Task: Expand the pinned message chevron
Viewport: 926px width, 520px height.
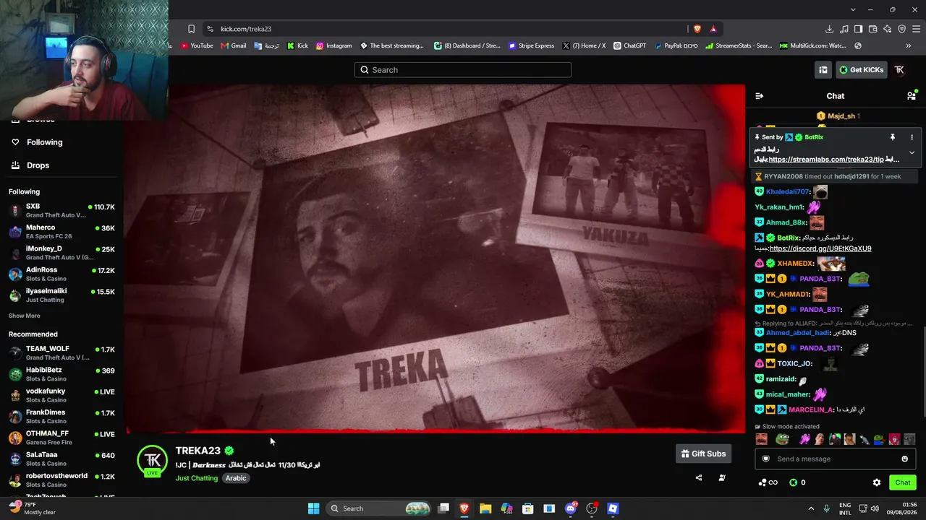Action: tap(912, 152)
